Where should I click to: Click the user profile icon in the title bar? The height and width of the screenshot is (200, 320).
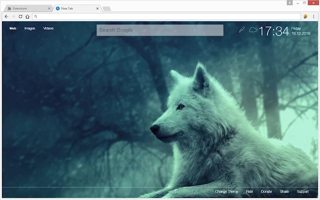(289, 2)
